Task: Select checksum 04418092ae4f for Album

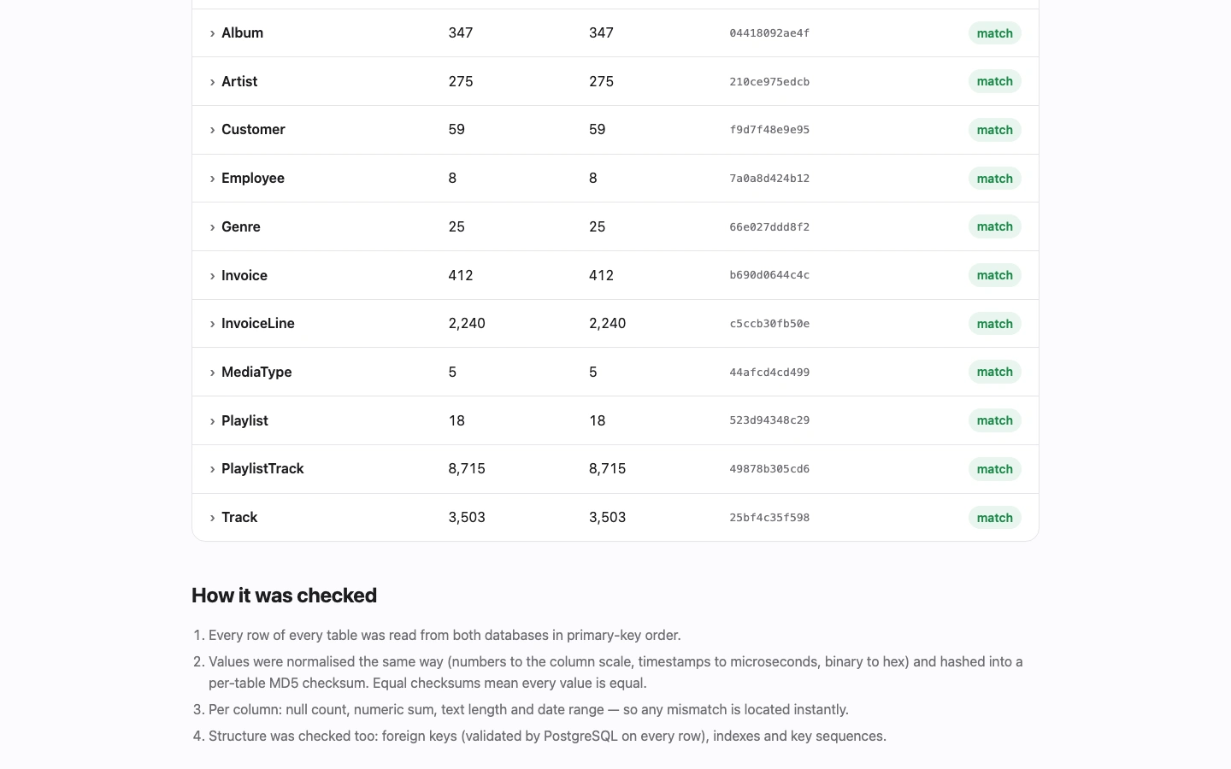Action: tap(769, 33)
